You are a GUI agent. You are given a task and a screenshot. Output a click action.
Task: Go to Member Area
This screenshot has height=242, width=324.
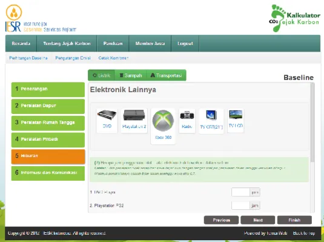point(150,44)
